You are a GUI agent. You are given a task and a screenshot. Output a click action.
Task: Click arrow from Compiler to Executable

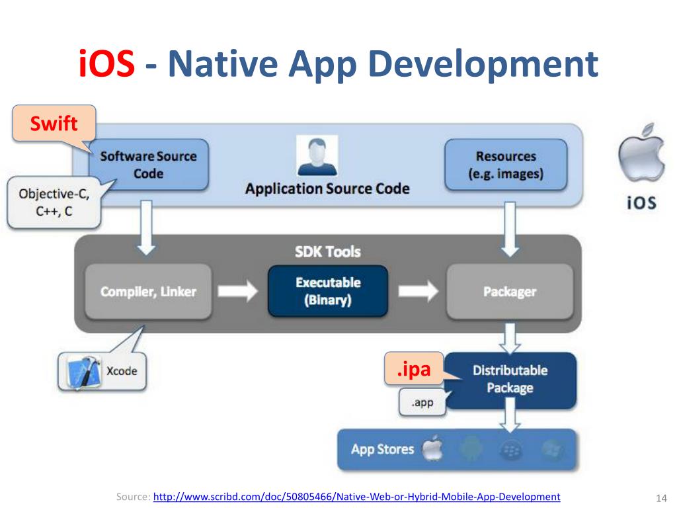click(238, 291)
